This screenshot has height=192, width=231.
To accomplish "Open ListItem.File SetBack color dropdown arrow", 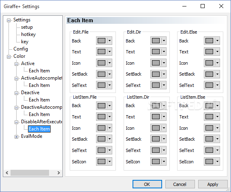I will (109, 139).
